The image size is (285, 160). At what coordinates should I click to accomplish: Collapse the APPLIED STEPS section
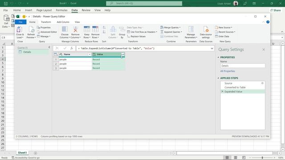click(218, 78)
